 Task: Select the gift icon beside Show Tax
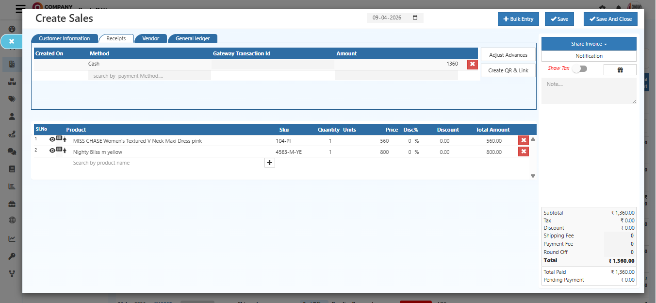(x=620, y=69)
